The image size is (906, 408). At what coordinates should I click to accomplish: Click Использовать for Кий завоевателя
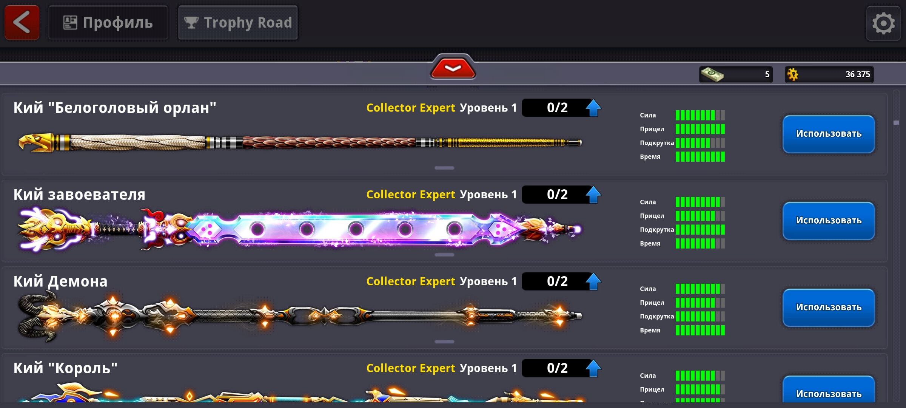pyautogui.click(x=829, y=221)
